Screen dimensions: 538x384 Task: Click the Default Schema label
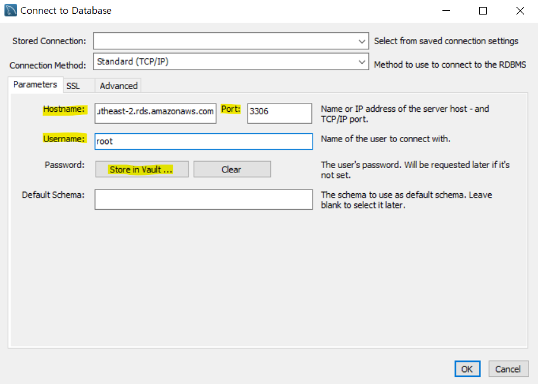pyautogui.click(x=53, y=195)
